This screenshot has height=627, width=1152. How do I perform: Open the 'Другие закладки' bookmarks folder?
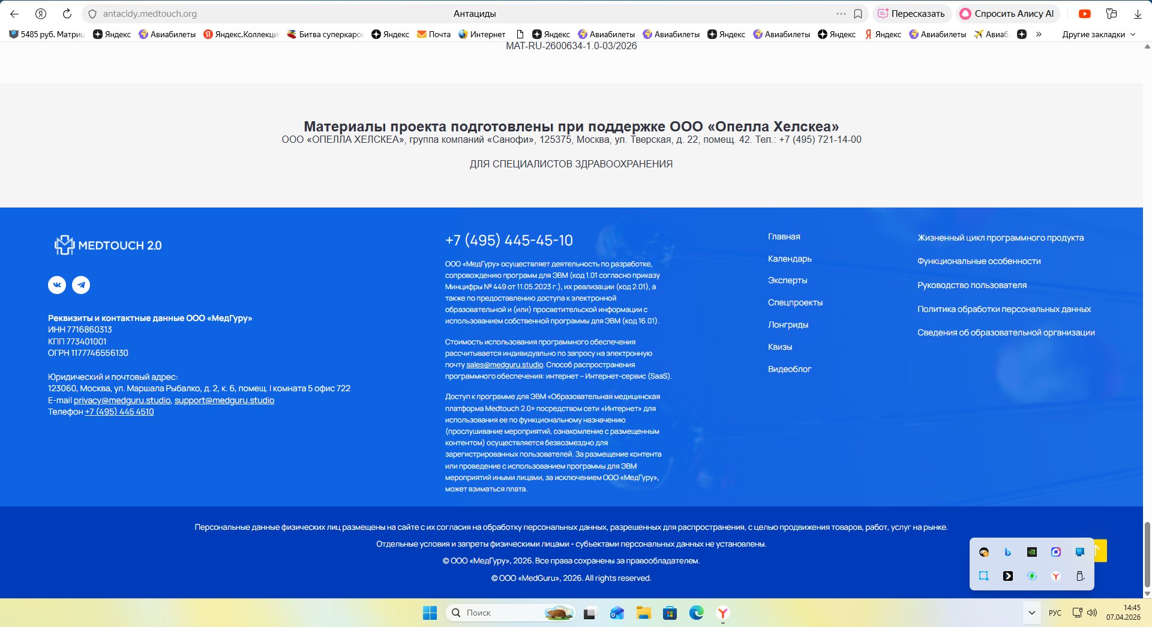click(x=1099, y=34)
